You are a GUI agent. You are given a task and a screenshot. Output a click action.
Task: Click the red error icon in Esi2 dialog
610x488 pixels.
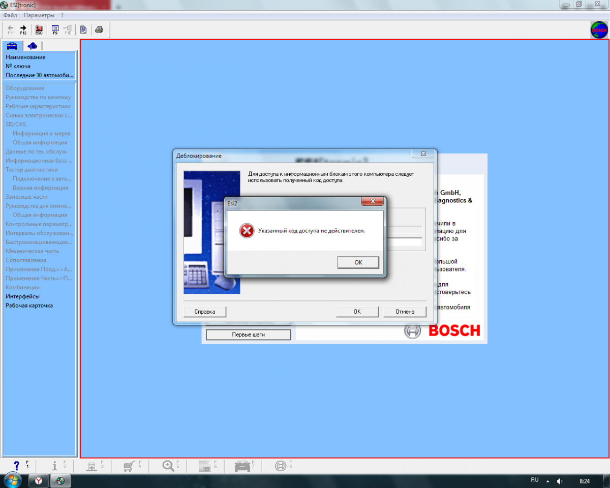(247, 231)
